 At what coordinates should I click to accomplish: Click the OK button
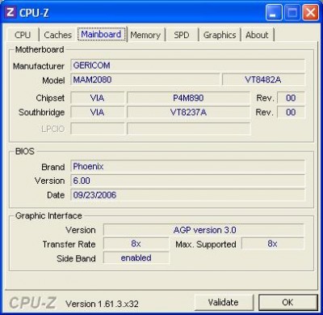point(287,302)
